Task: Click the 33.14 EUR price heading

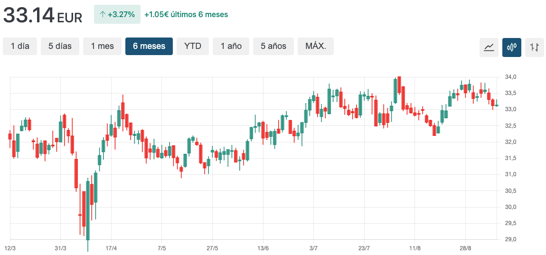Action: [x=43, y=15]
